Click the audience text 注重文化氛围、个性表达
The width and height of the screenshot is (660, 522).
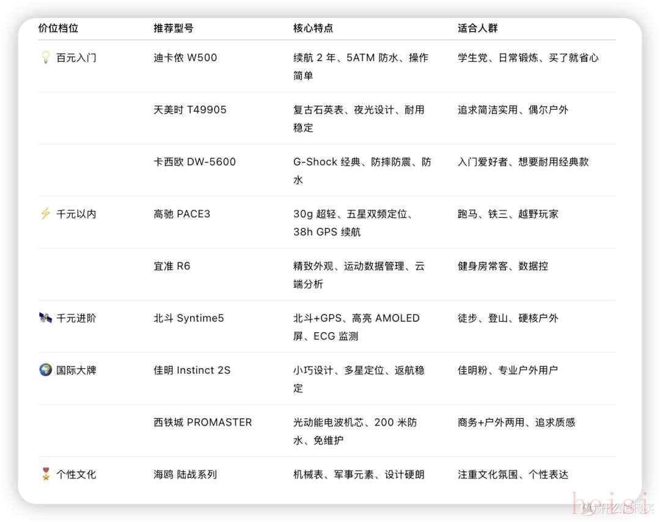513,474
